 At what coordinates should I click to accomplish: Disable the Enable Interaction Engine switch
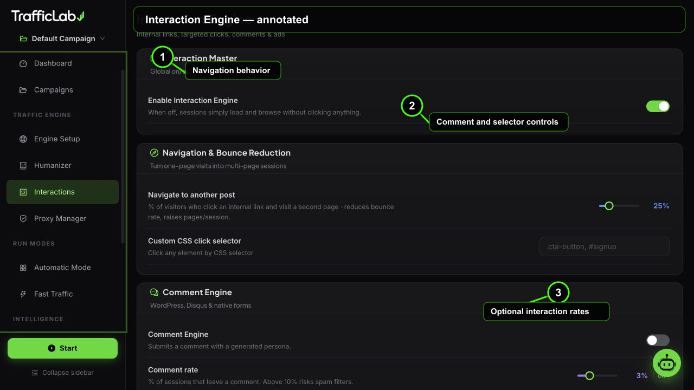point(658,106)
